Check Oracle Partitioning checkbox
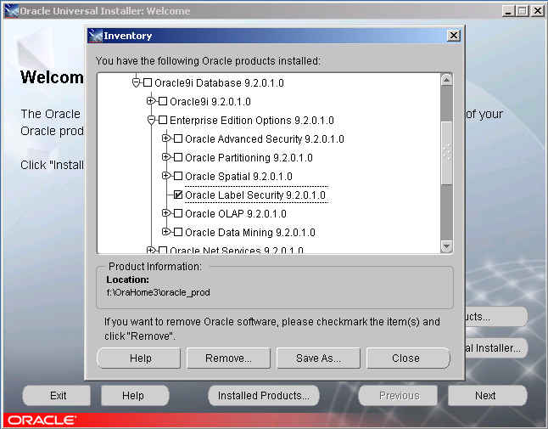 [178, 157]
